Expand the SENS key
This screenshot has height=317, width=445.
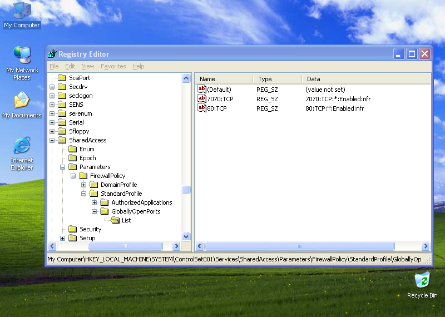pyautogui.click(x=52, y=105)
